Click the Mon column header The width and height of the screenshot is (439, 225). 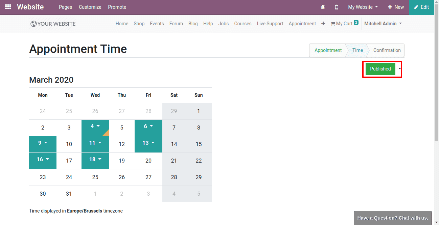[x=43, y=95]
